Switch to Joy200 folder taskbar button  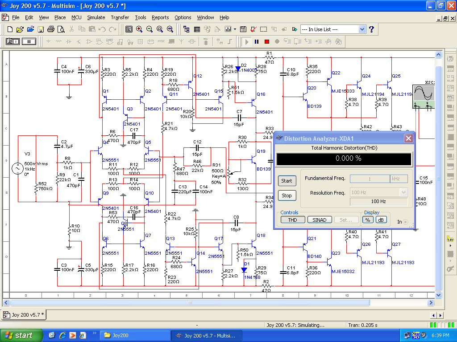tap(135, 335)
